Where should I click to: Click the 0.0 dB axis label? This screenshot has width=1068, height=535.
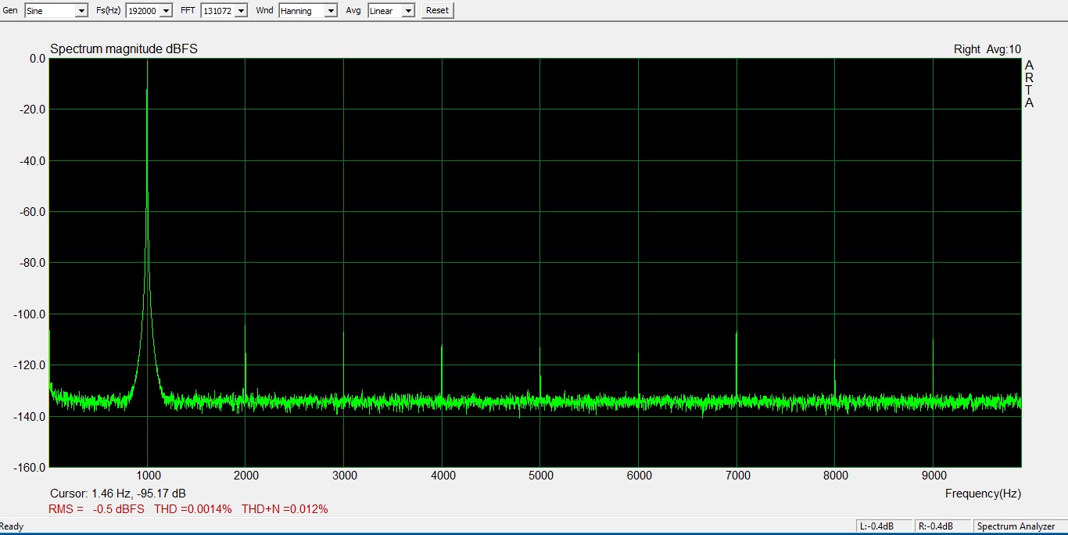click(x=37, y=59)
